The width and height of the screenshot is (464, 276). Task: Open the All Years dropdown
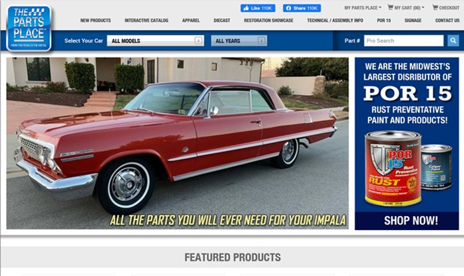239,41
